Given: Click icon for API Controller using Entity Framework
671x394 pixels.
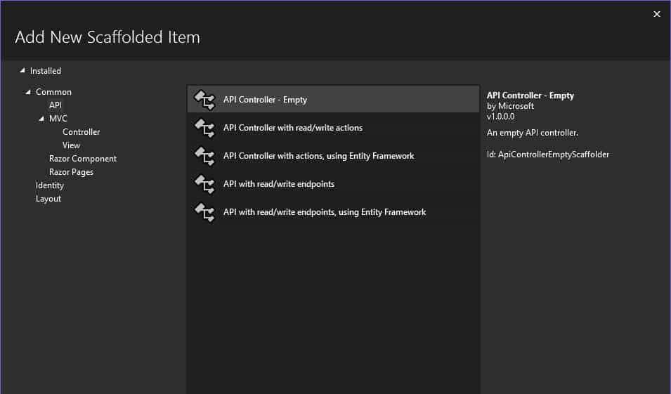Looking at the screenshot, I should [204, 156].
